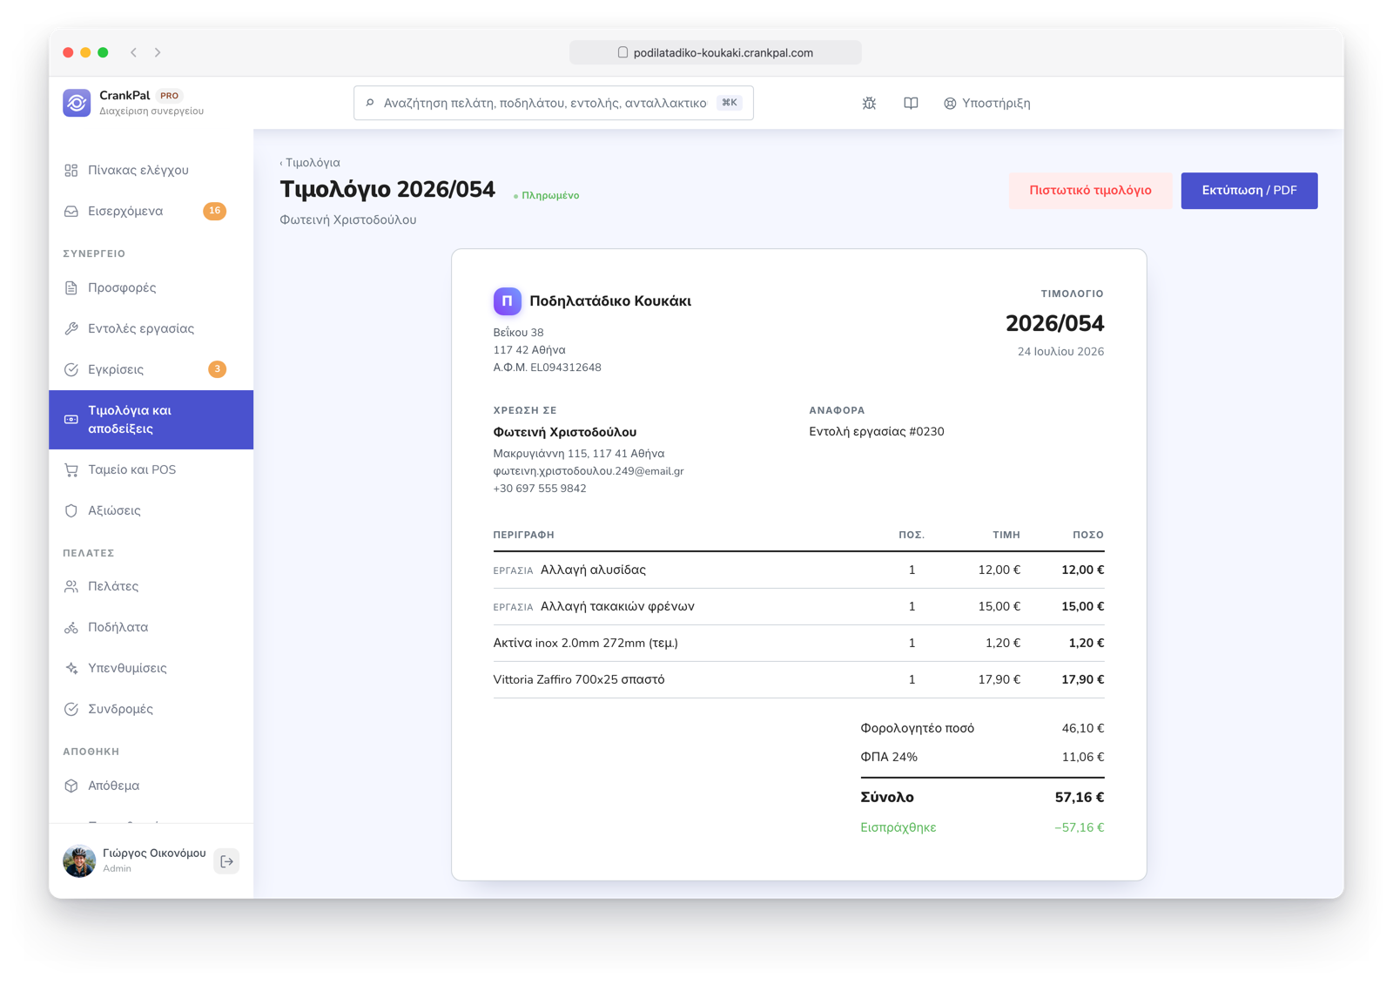
Task: Open Εισερχόμενα in sidebar
Action: [x=151, y=211]
